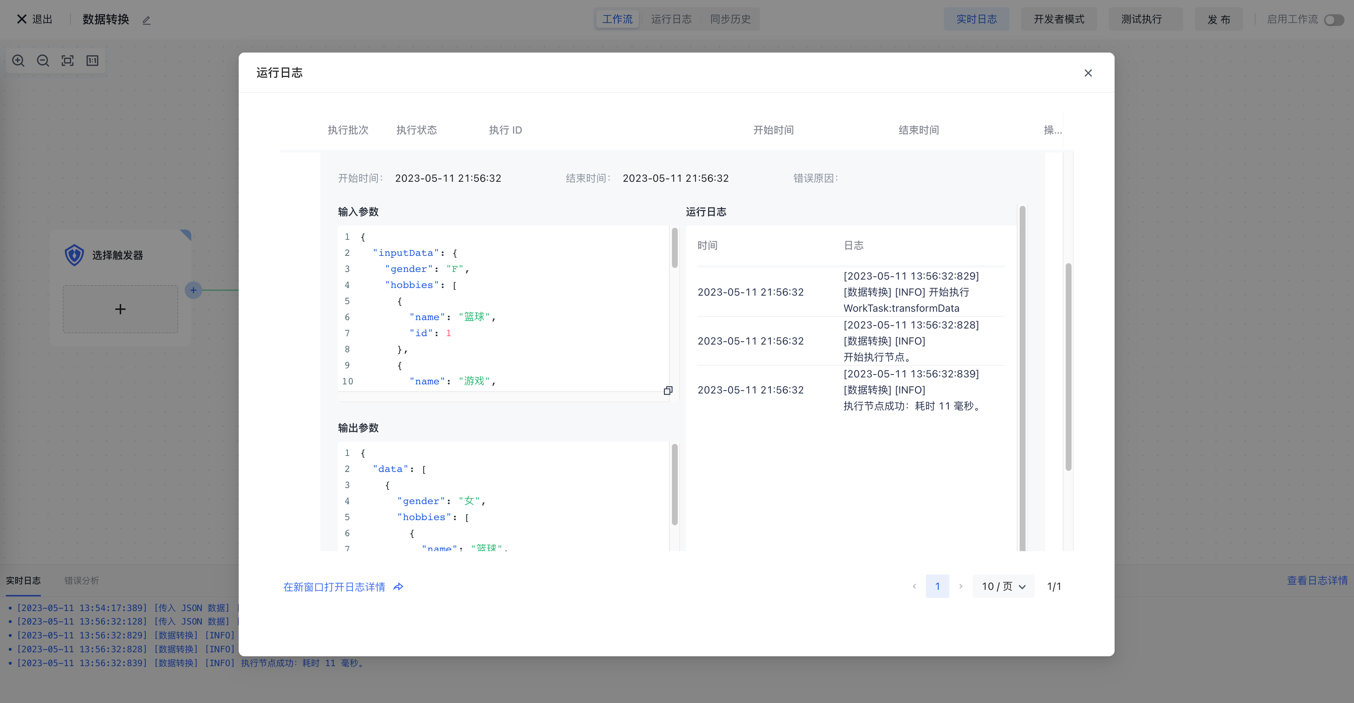Click the zoom out magnifier icon
The height and width of the screenshot is (703, 1354).
pyautogui.click(x=43, y=61)
